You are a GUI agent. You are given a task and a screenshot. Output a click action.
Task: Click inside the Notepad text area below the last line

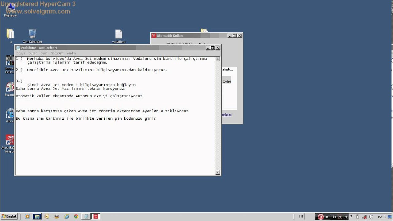tap(115, 147)
